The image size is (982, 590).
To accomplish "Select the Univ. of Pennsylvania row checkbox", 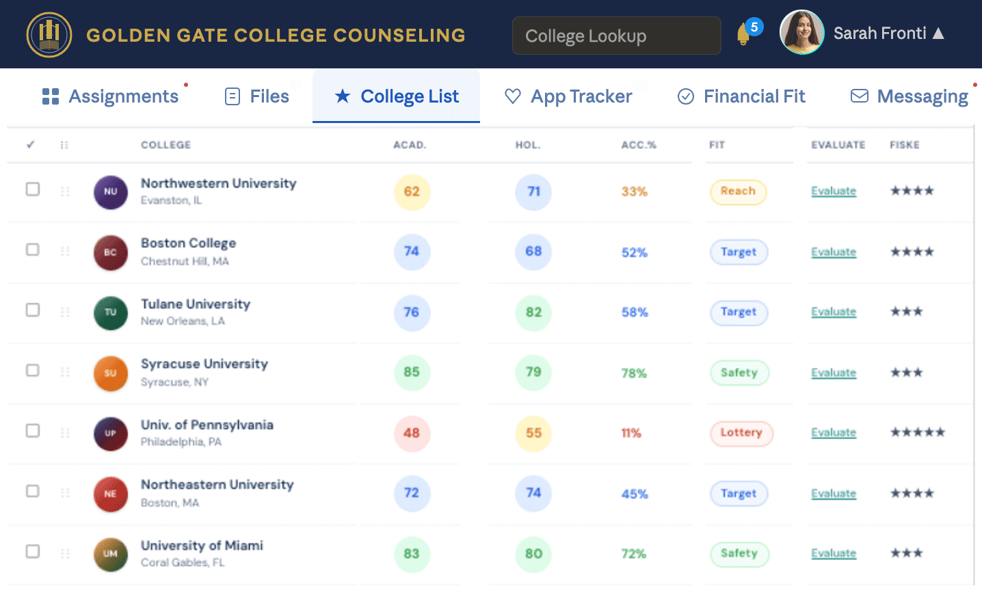I will click(33, 431).
